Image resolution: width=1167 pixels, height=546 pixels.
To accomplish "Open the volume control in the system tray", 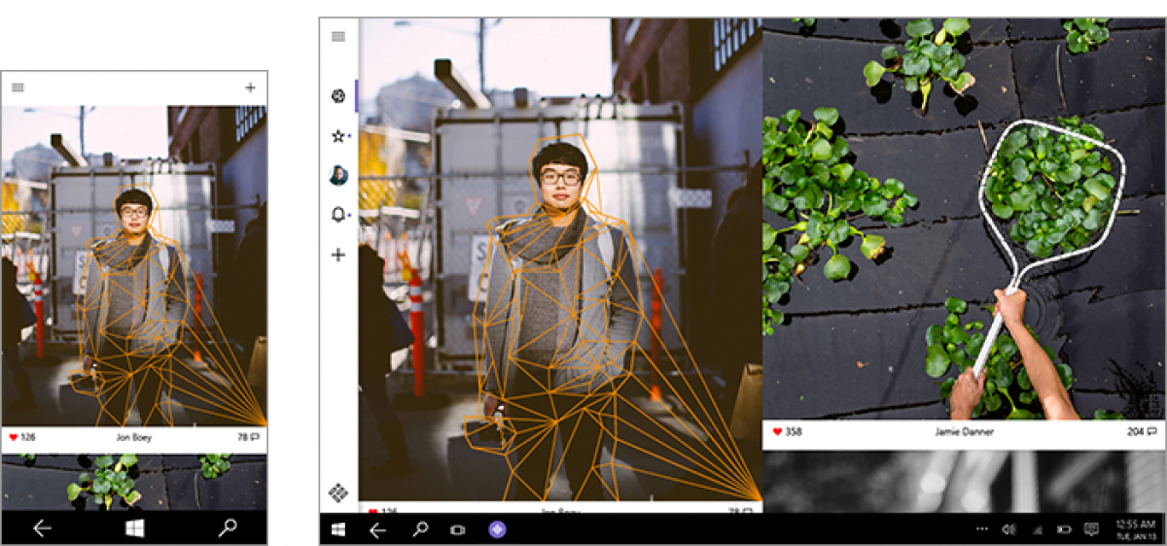I will point(1009,529).
